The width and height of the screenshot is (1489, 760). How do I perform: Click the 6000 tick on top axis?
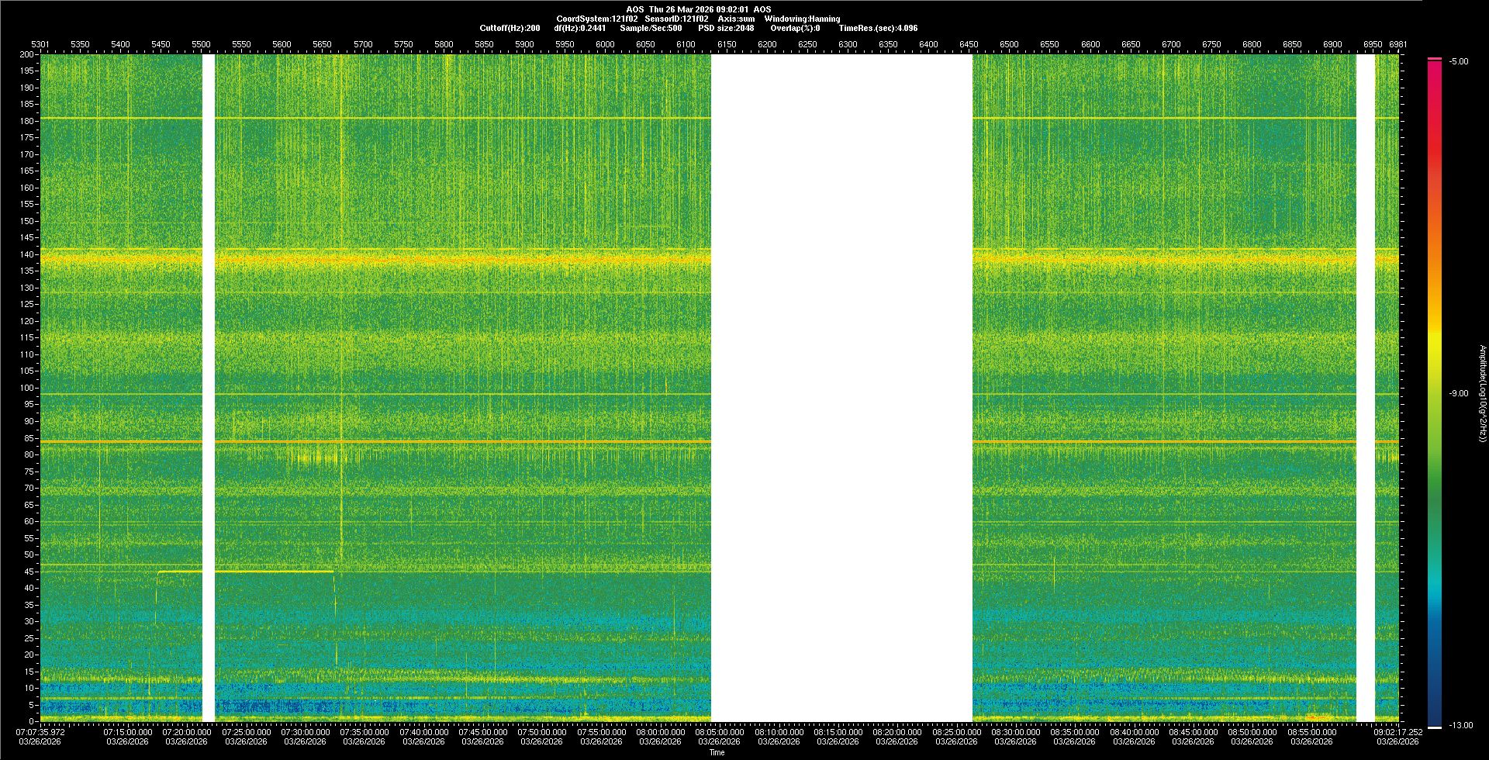click(605, 44)
